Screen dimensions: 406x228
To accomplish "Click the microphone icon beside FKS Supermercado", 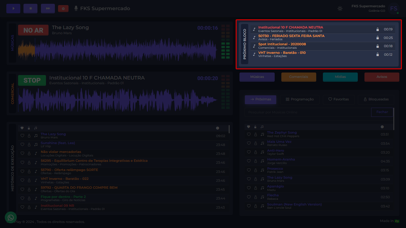I will point(76,9).
